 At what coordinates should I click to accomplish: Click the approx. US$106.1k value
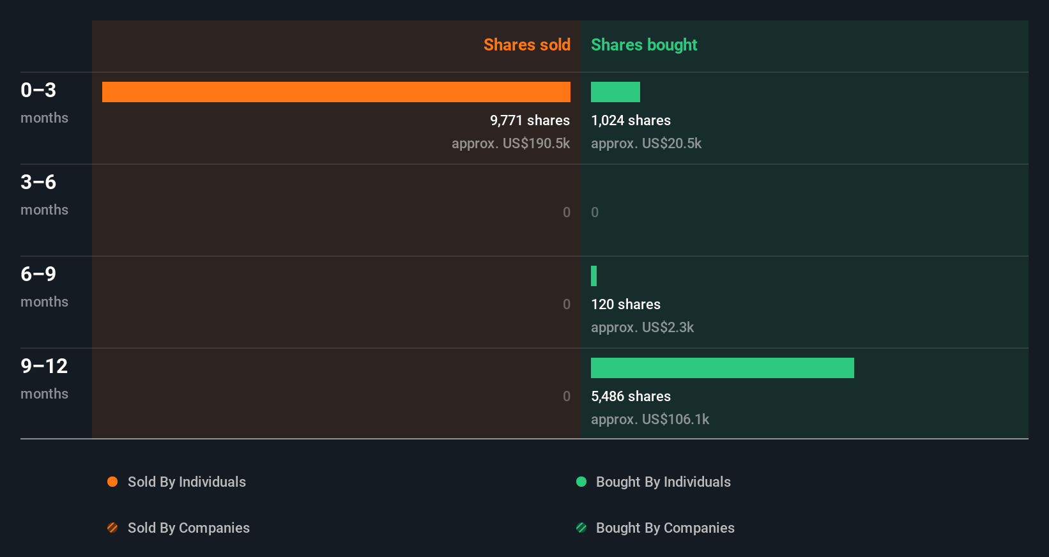click(650, 419)
